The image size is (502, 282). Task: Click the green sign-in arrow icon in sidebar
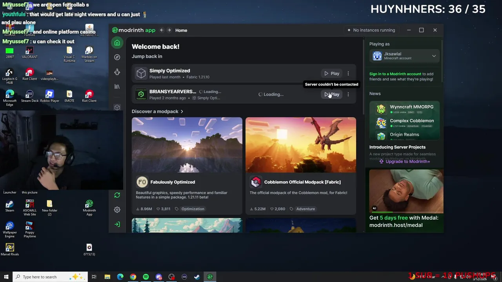(117, 224)
